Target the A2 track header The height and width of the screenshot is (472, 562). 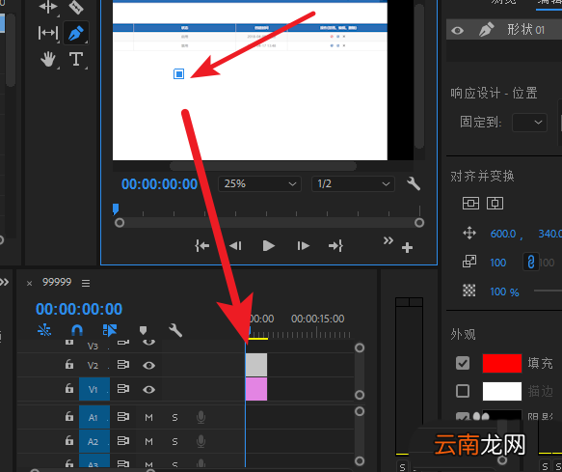tap(94, 441)
